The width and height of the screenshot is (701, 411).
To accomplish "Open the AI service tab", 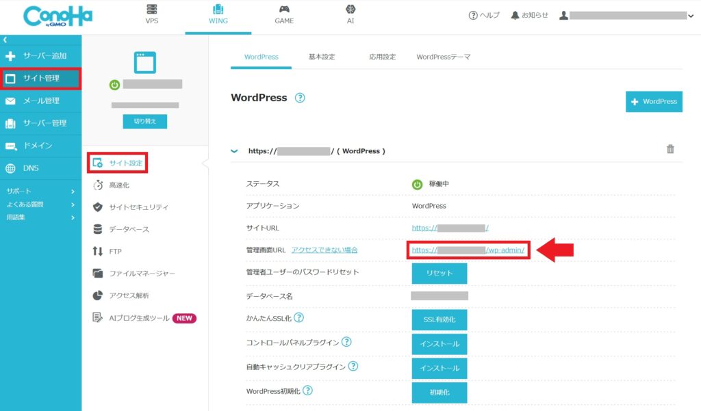I will pos(350,14).
